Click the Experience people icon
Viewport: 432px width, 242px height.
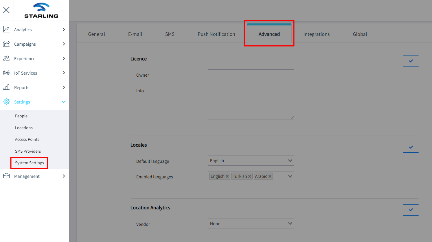tap(6, 58)
